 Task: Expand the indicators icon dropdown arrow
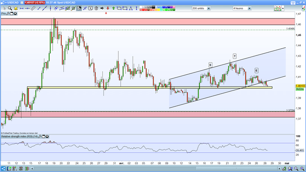point(283,9)
